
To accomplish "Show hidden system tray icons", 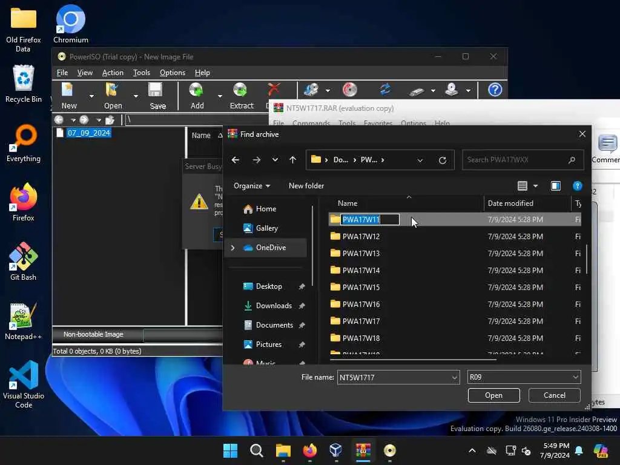I will [472, 450].
